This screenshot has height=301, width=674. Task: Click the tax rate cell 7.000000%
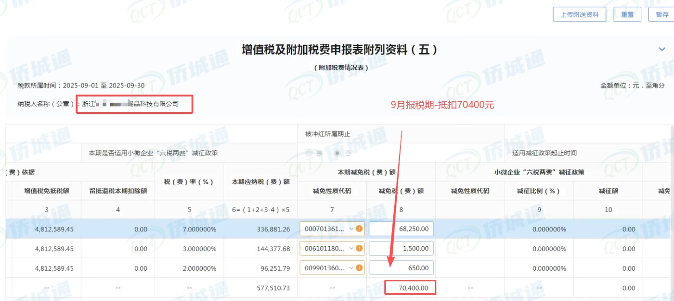click(199, 229)
